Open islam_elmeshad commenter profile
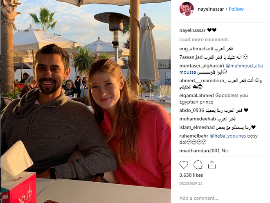This screenshot has height=203, width=270. tap(197, 127)
